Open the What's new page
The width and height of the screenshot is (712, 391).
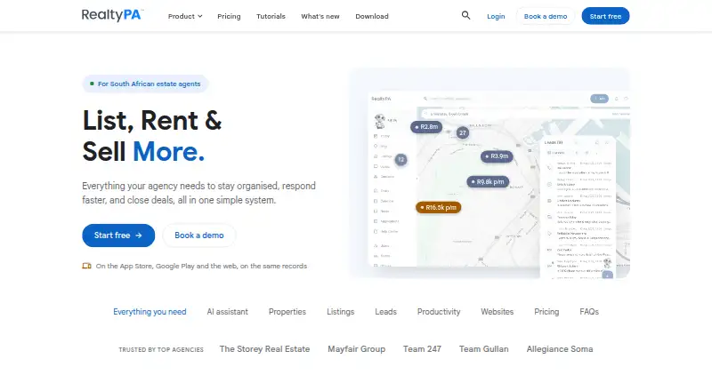[x=320, y=16]
